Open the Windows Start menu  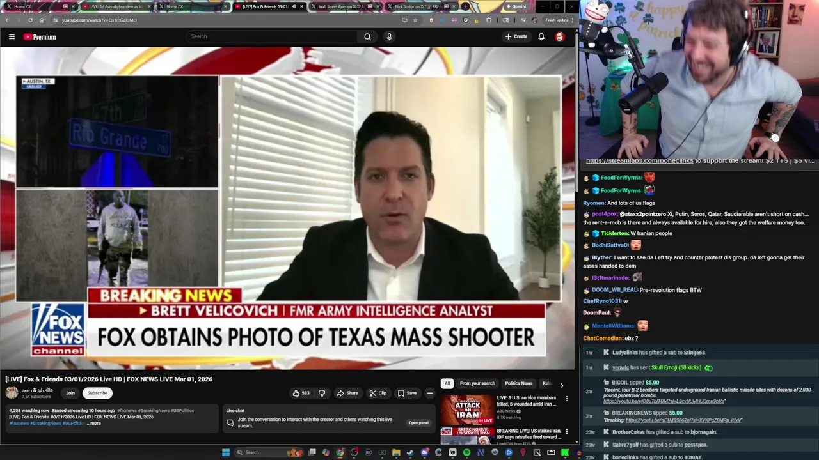[x=226, y=452]
